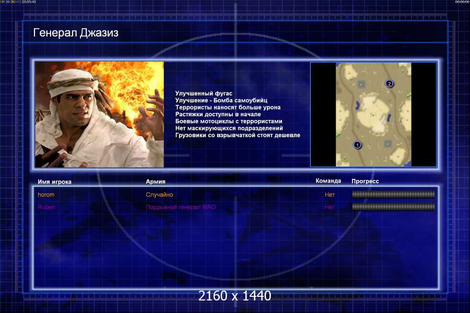Click the desert map preview thumbnail

373,114
